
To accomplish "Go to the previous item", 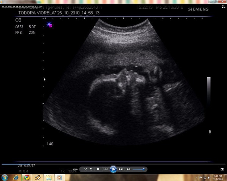I will click(106, 169).
